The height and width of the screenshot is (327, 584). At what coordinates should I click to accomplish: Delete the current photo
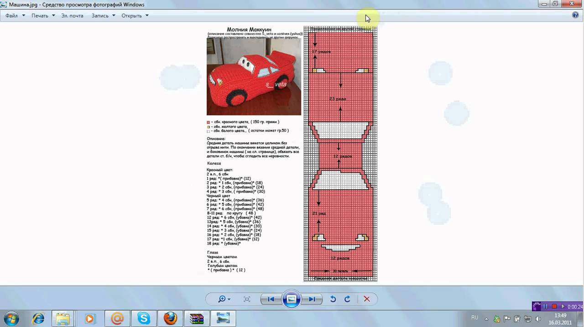pyautogui.click(x=367, y=299)
